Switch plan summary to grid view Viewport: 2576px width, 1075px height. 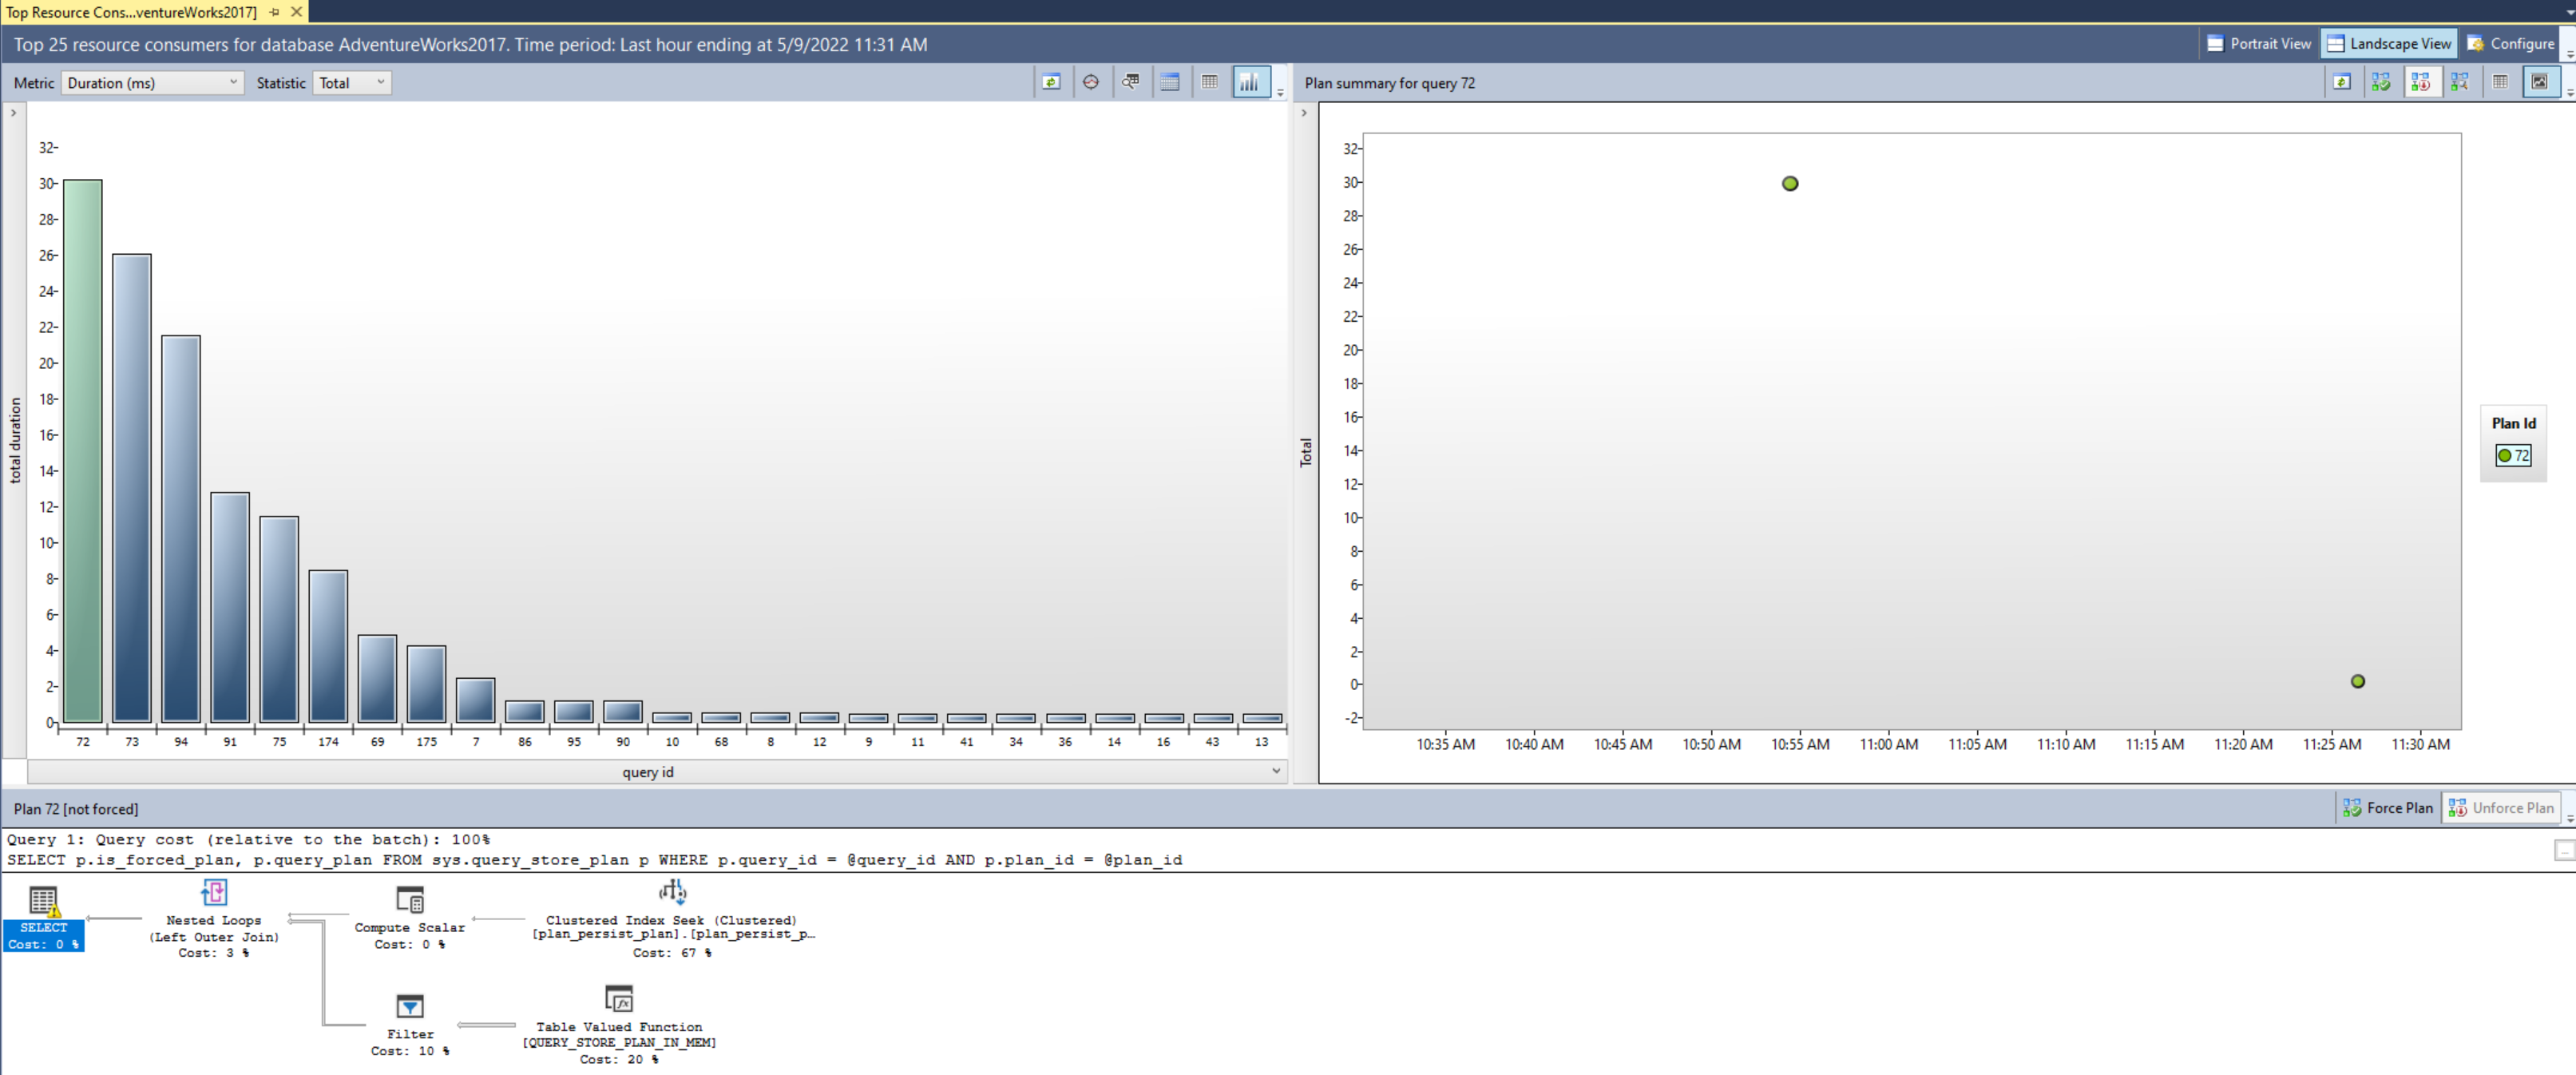2501,82
